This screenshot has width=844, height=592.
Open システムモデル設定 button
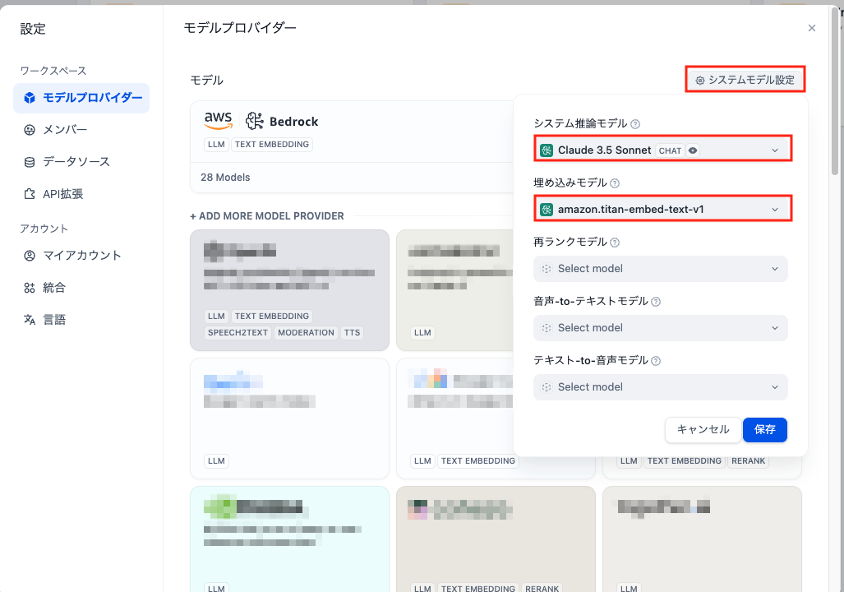coord(745,80)
